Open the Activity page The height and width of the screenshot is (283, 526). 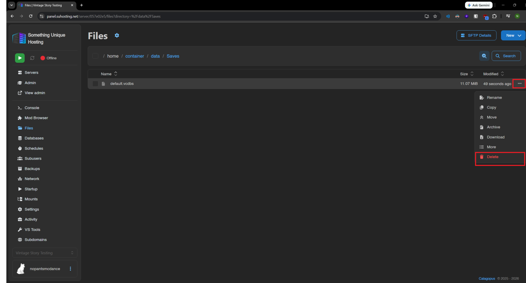(x=45, y=219)
